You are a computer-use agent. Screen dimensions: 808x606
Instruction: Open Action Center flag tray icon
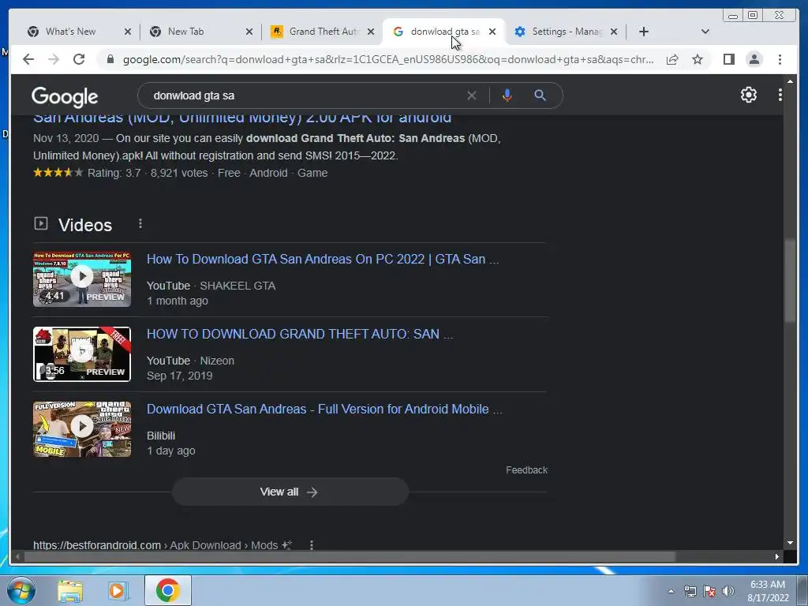pyautogui.click(x=709, y=591)
